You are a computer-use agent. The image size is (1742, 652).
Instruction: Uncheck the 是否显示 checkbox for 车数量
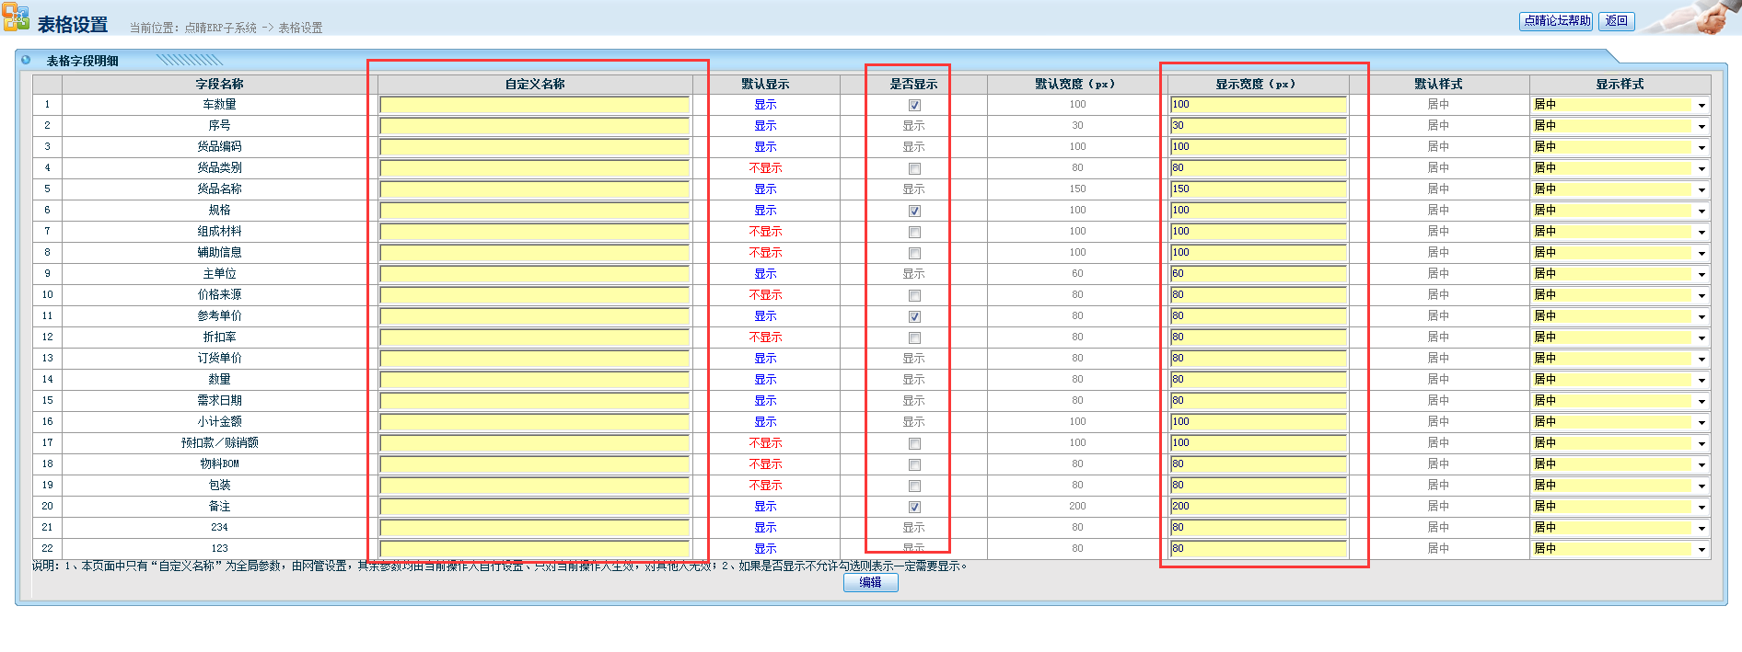click(914, 105)
